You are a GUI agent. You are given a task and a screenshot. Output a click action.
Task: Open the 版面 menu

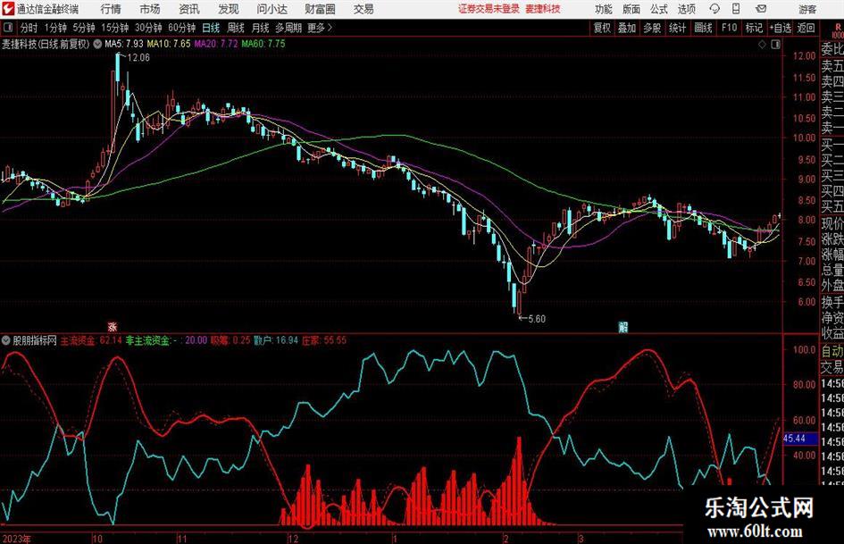pyautogui.click(x=631, y=9)
